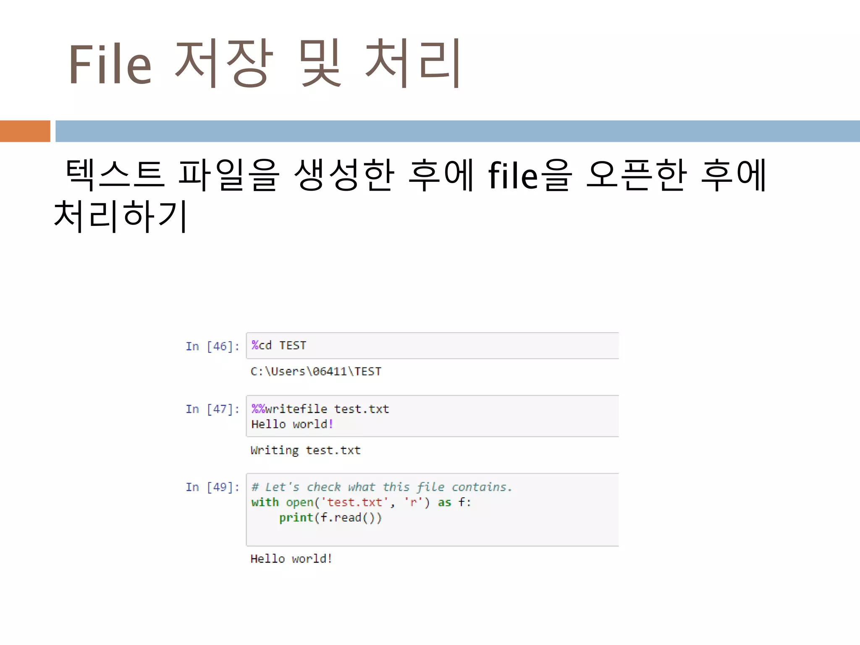Click the body text '처리하기'
The width and height of the screenshot is (860, 645).
[x=120, y=216]
